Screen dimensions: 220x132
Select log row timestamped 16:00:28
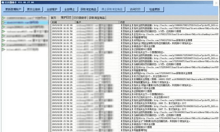point(135,82)
